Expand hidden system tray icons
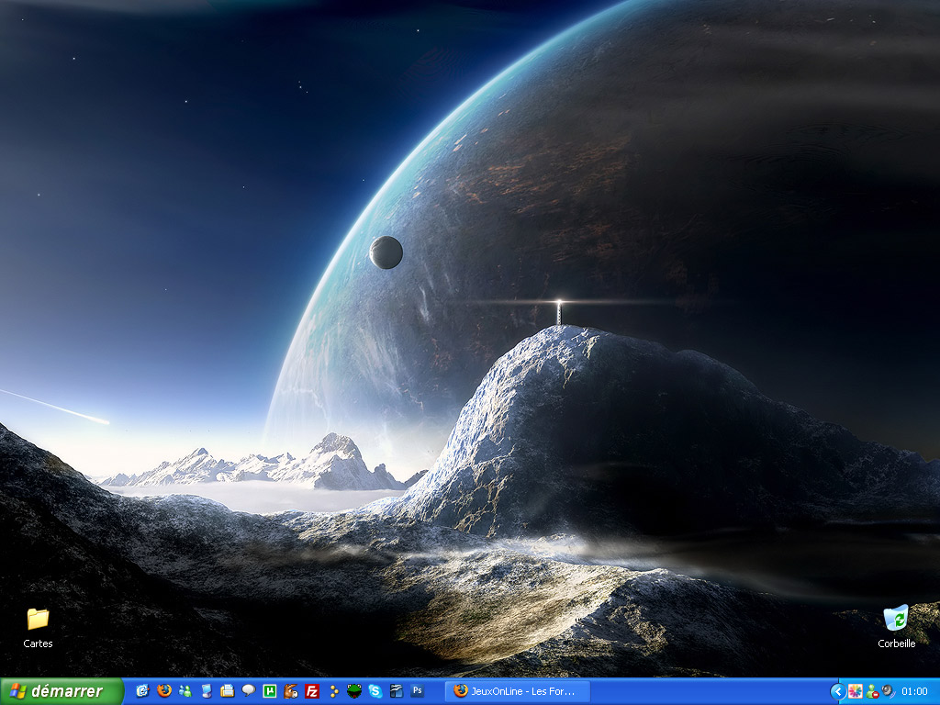This screenshot has width=940, height=705. click(x=837, y=692)
